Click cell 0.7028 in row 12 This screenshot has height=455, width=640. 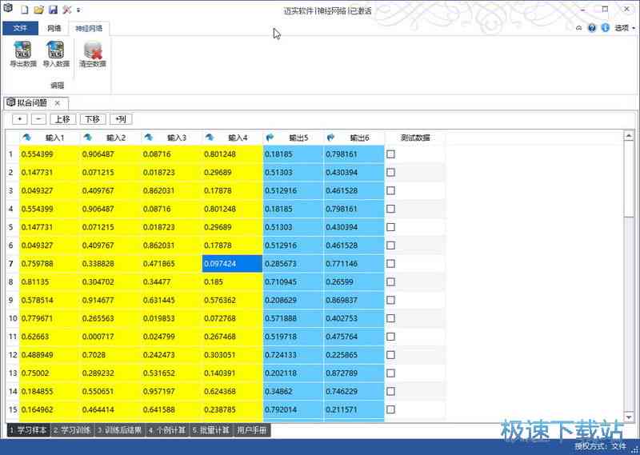tap(110, 355)
